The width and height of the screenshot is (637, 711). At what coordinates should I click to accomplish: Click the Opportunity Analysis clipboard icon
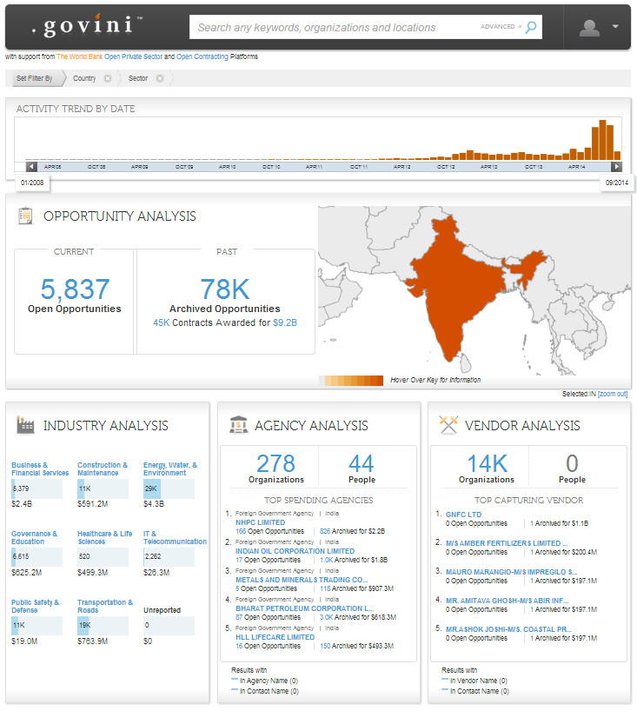25,216
